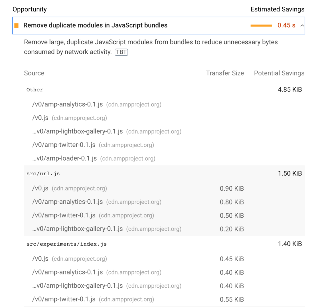Open amp-analytics-0.1.js link with 0.80 KiB size
This screenshot has height=307, width=315.
pos(67,202)
